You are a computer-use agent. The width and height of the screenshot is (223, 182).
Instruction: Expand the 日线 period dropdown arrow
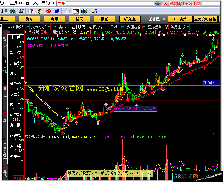click(123, 27)
